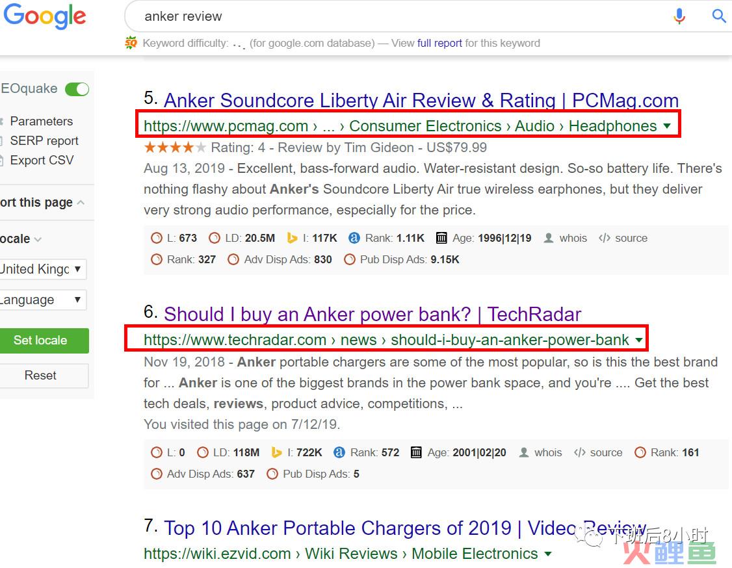Viewport: 732px width, 568px height.
Task: Open the SERP report
Action: tap(44, 141)
